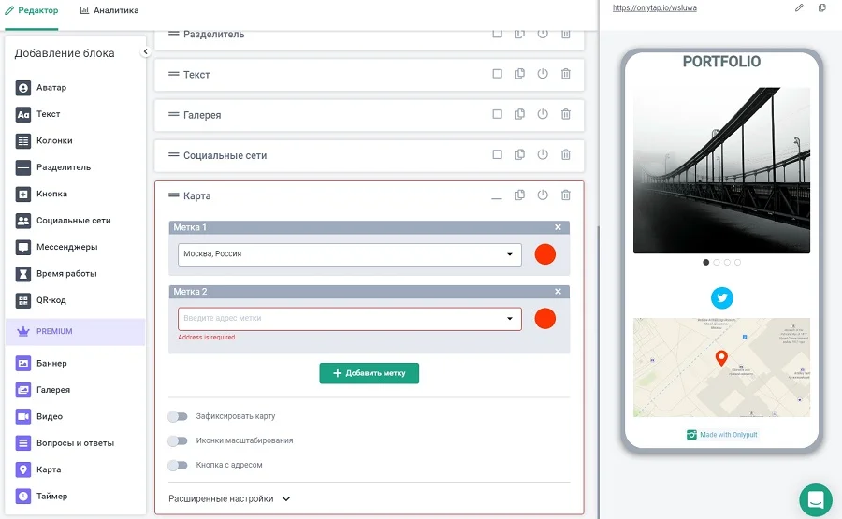Click the Twitter icon in preview
Image resolution: width=842 pixels, height=519 pixels.
point(721,297)
